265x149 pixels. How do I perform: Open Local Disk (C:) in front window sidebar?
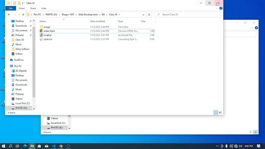23,103
